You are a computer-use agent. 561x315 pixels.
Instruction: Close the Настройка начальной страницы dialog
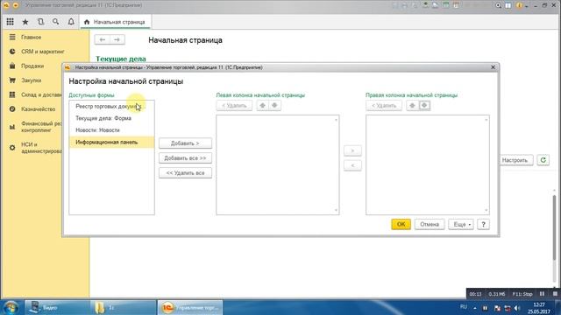click(493, 67)
